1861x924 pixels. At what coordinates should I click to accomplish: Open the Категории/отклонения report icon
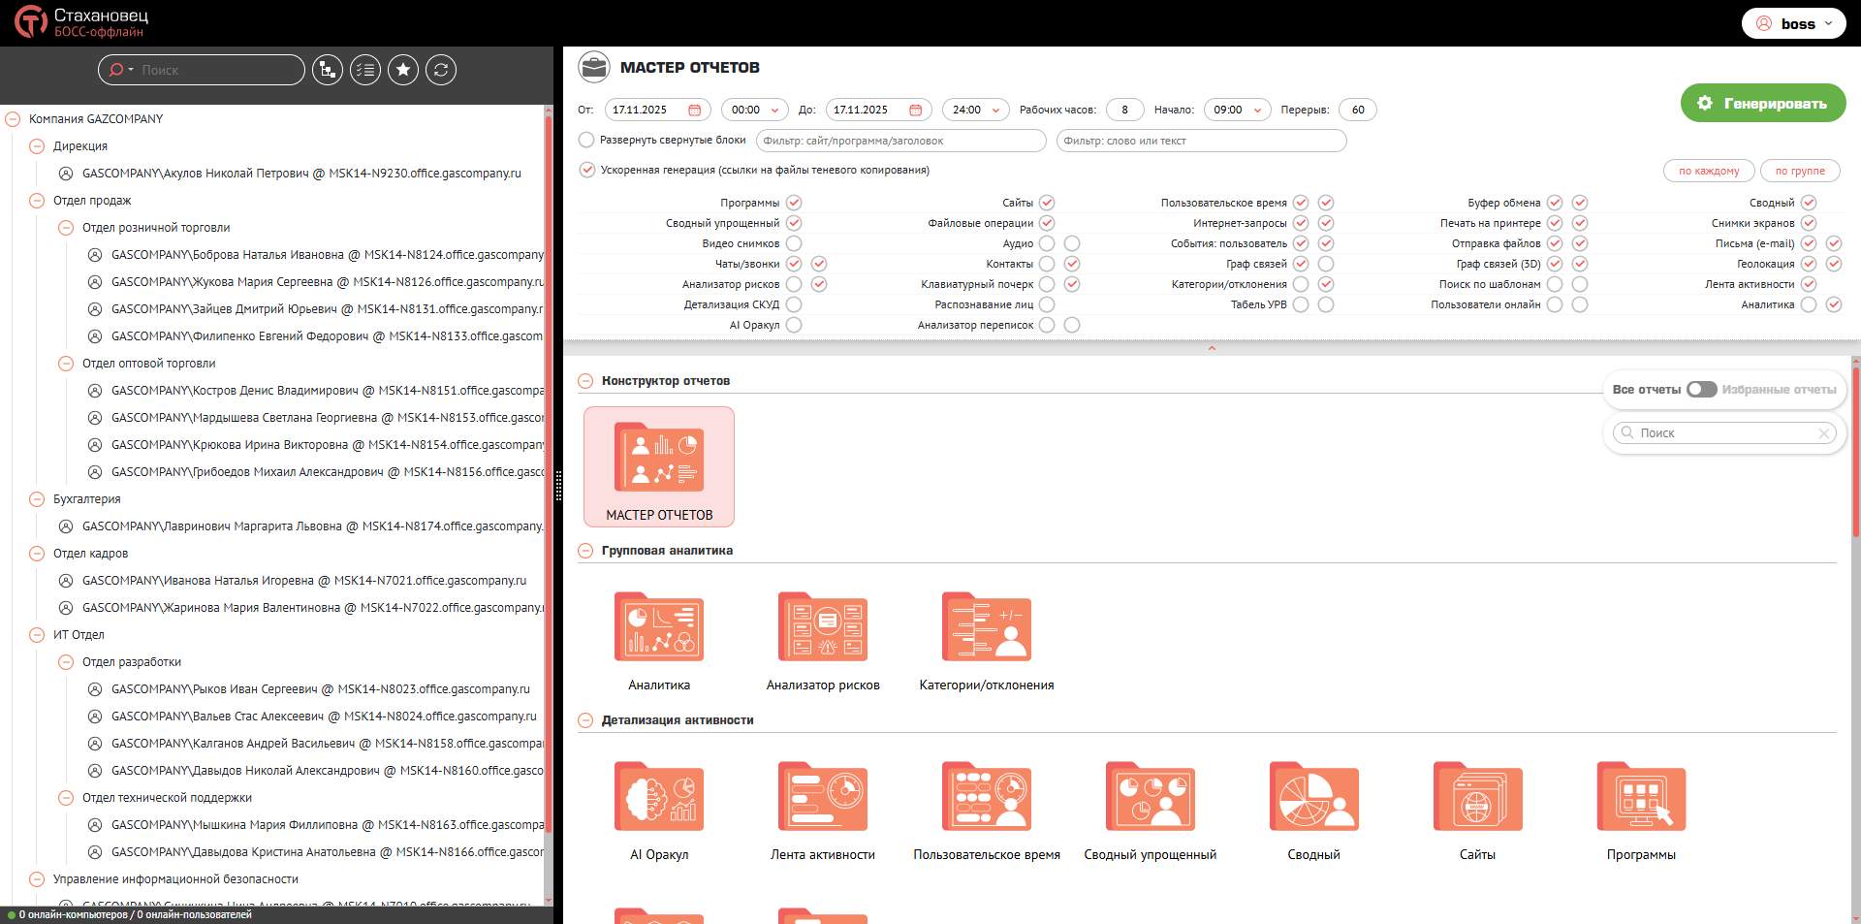[986, 627]
